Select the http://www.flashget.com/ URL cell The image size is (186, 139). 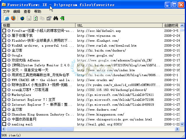(98, 41)
